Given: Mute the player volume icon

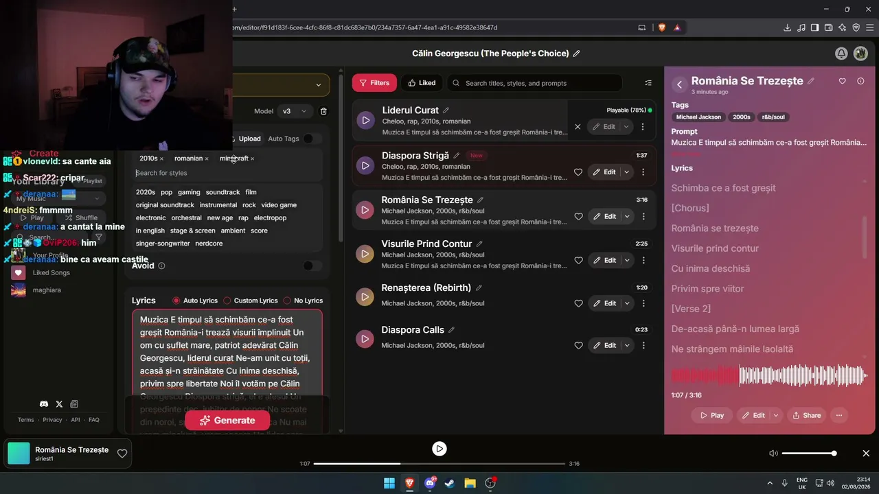Looking at the screenshot, I should [x=773, y=454].
